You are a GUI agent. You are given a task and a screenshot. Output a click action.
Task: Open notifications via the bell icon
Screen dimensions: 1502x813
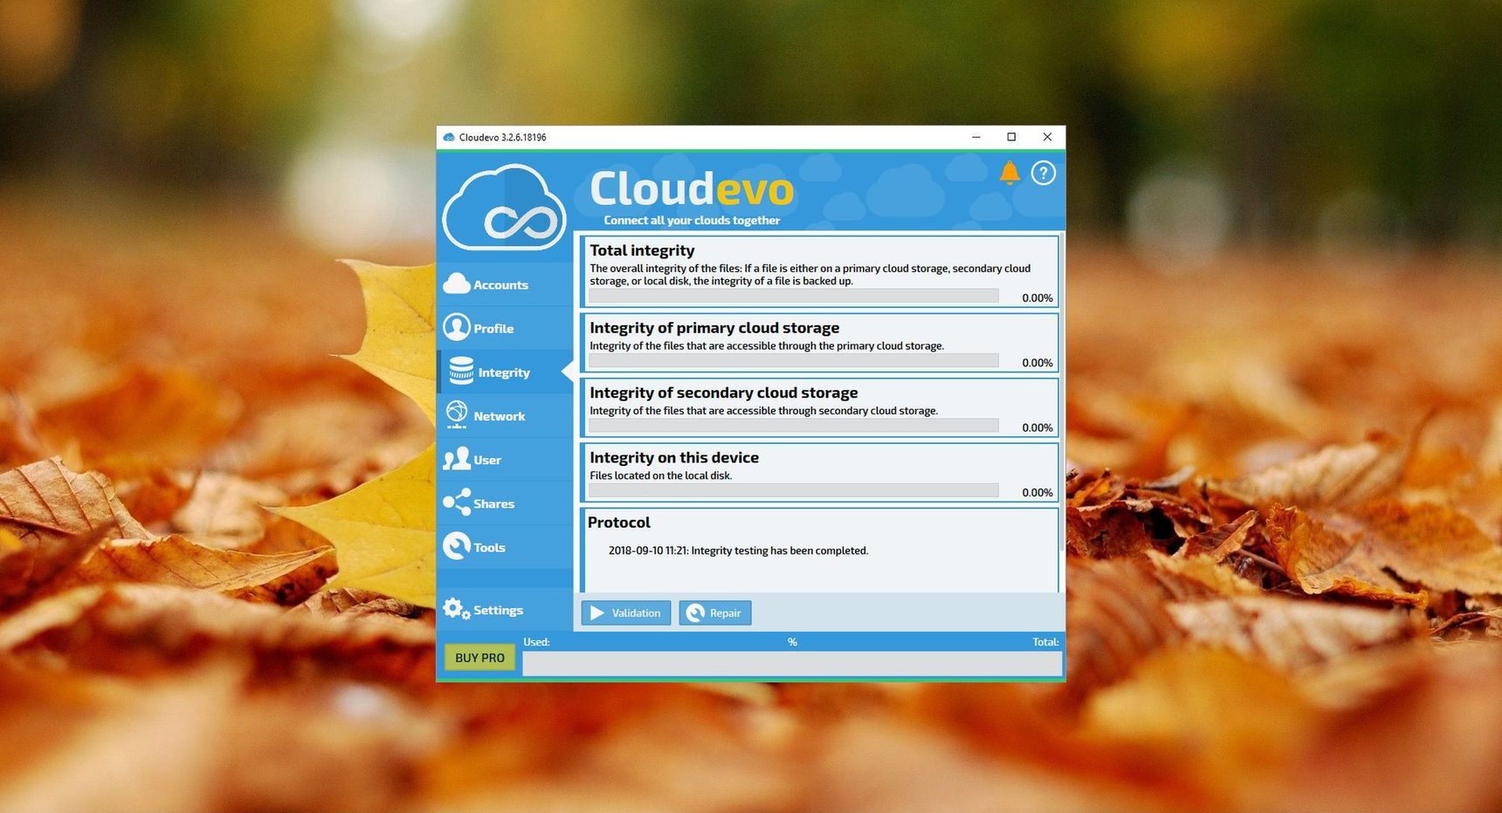[1009, 173]
